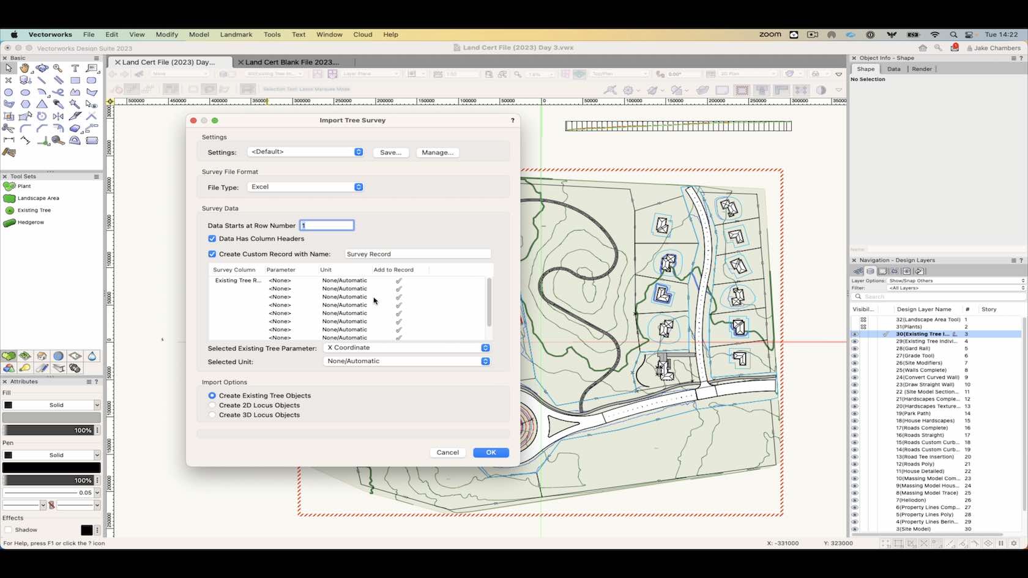
Task: Select the Text tool
Action: tap(75, 68)
